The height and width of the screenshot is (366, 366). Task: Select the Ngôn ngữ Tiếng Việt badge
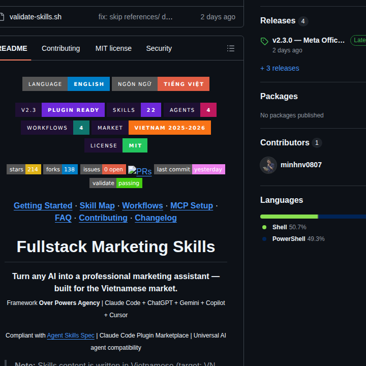point(161,84)
